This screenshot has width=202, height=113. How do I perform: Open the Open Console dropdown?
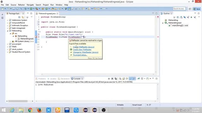point(150,79)
